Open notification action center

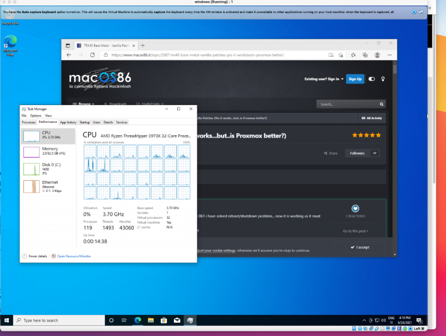tap(419, 320)
